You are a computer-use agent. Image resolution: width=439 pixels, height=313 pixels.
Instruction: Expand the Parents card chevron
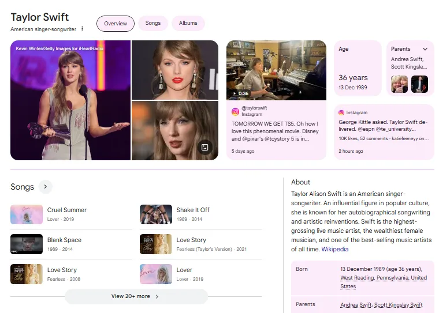coord(425,49)
